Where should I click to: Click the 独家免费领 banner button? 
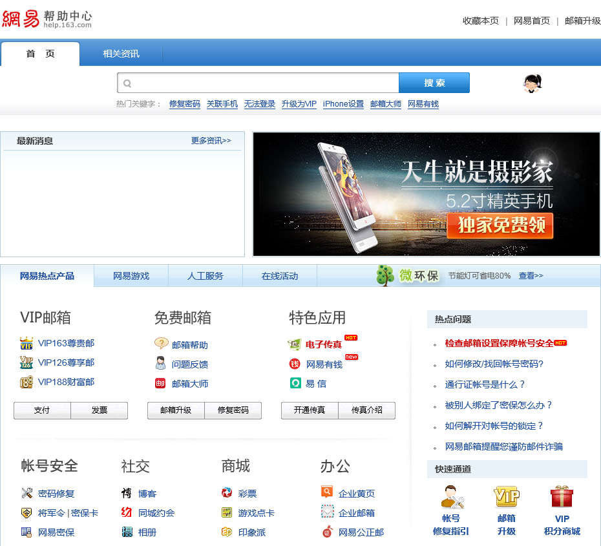(x=500, y=226)
